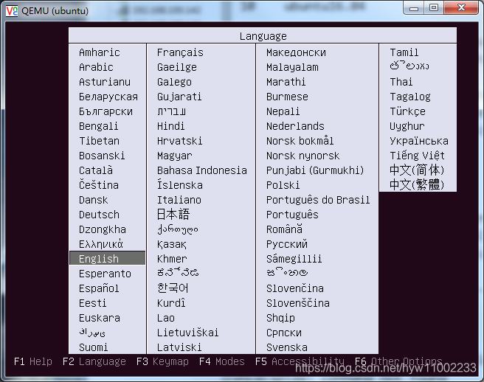The width and height of the screenshot is (484, 382).
Task: Choose 中文(简体) Simplified Chinese
Action: click(x=417, y=170)
